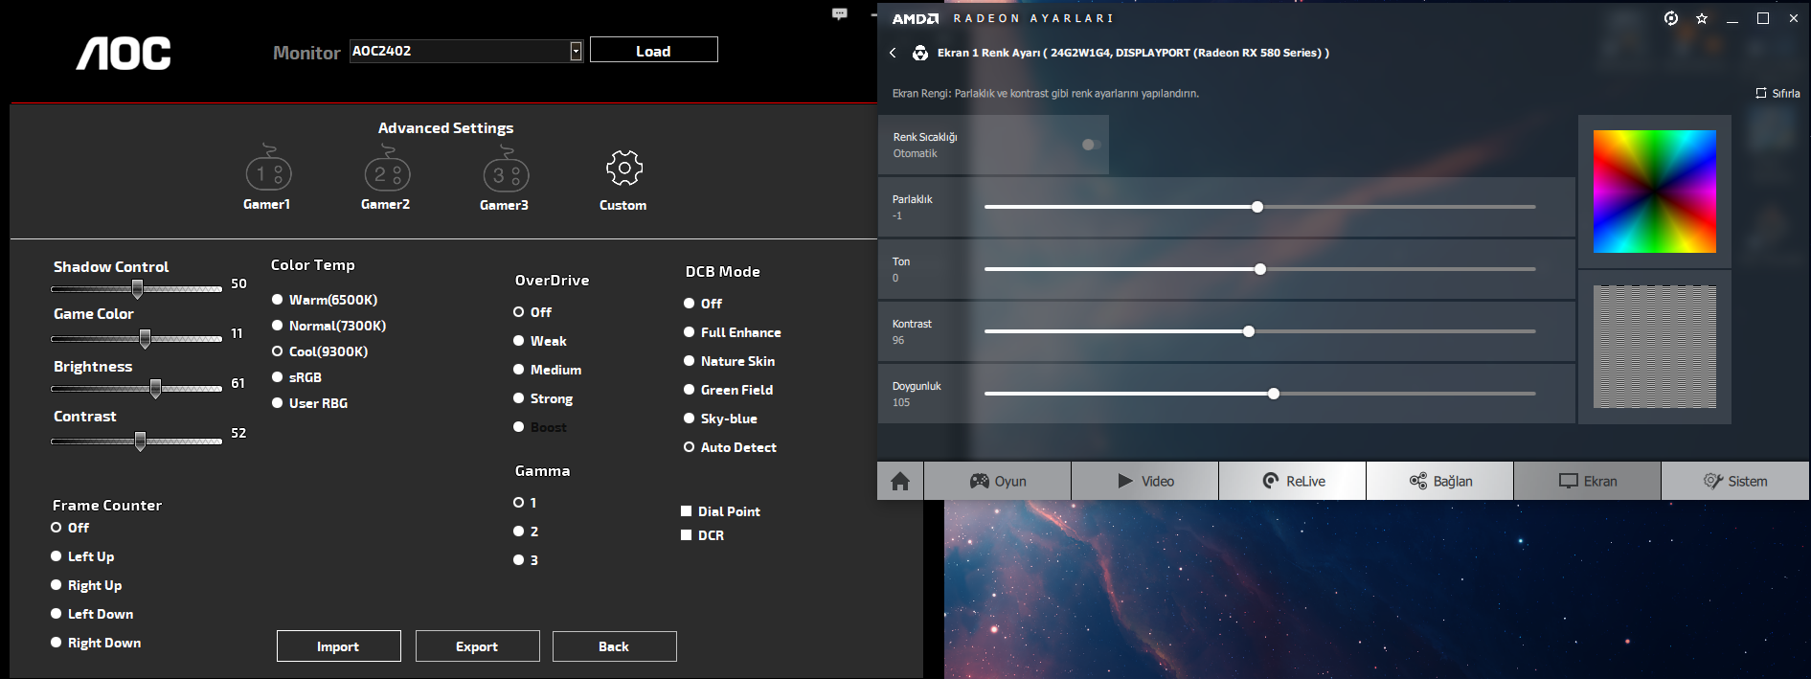This screenshot has height=679, width=1811.
Task: Set DCB Mode to Off
Action: click(x=690, y=304)
